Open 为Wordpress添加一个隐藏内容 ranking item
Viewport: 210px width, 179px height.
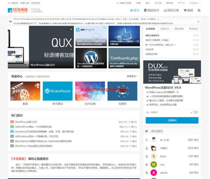pos(37,136)
